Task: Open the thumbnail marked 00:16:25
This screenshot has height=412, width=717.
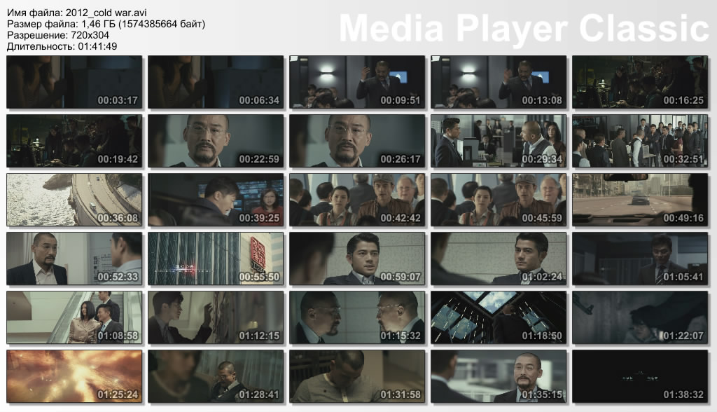Action: coord(640,82)
